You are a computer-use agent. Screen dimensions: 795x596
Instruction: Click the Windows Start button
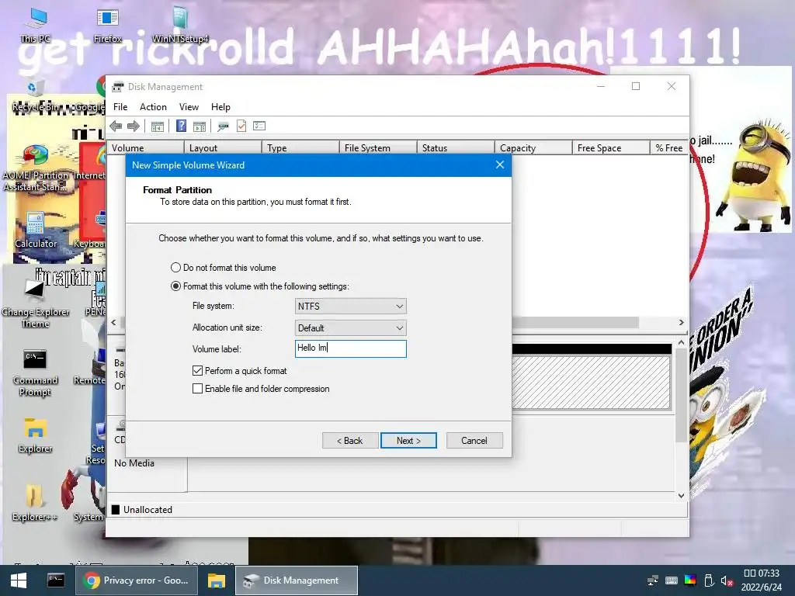[19, 580]
